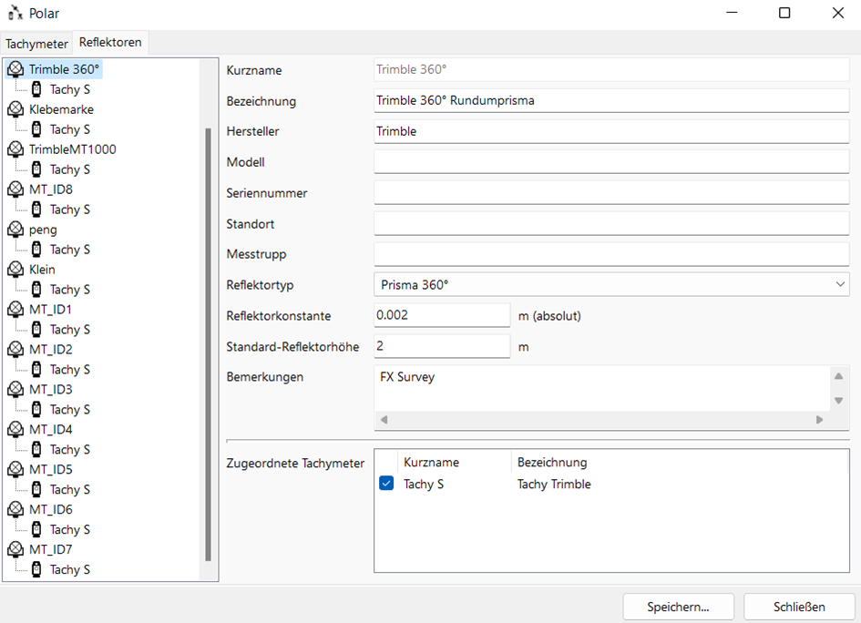Click tachymeter icon under TrimbleMT1000
Image resolution: width=861 pixels, height=623 pixels.
[36, 169]
